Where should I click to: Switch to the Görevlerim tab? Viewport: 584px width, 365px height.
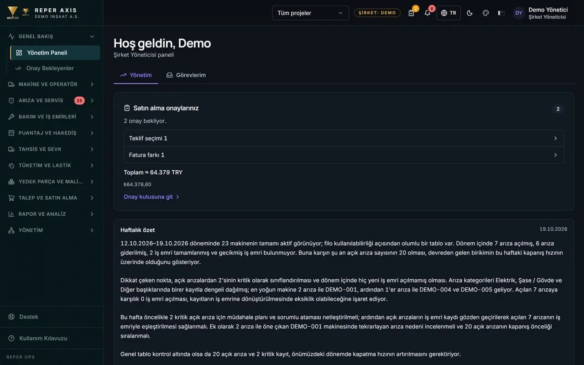(x=186, y=75)
